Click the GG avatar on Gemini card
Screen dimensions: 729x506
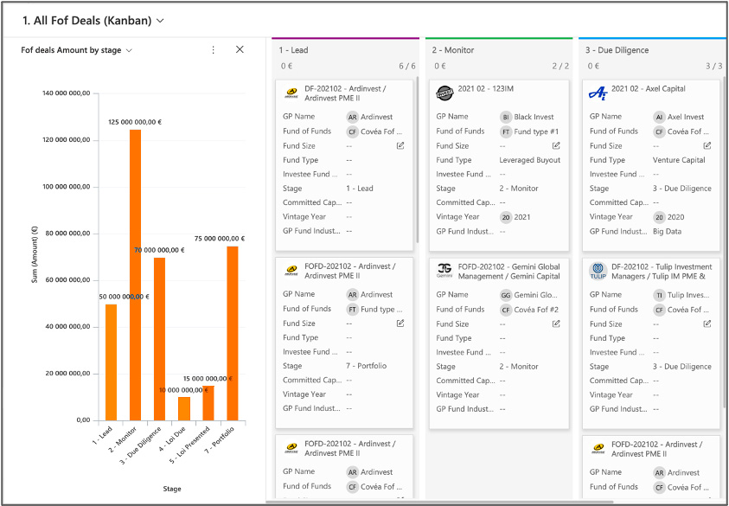(x=505, y=295)
